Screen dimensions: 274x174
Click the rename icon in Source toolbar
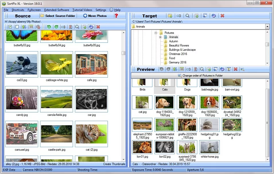pyautogui.click(x=63, y=27)
